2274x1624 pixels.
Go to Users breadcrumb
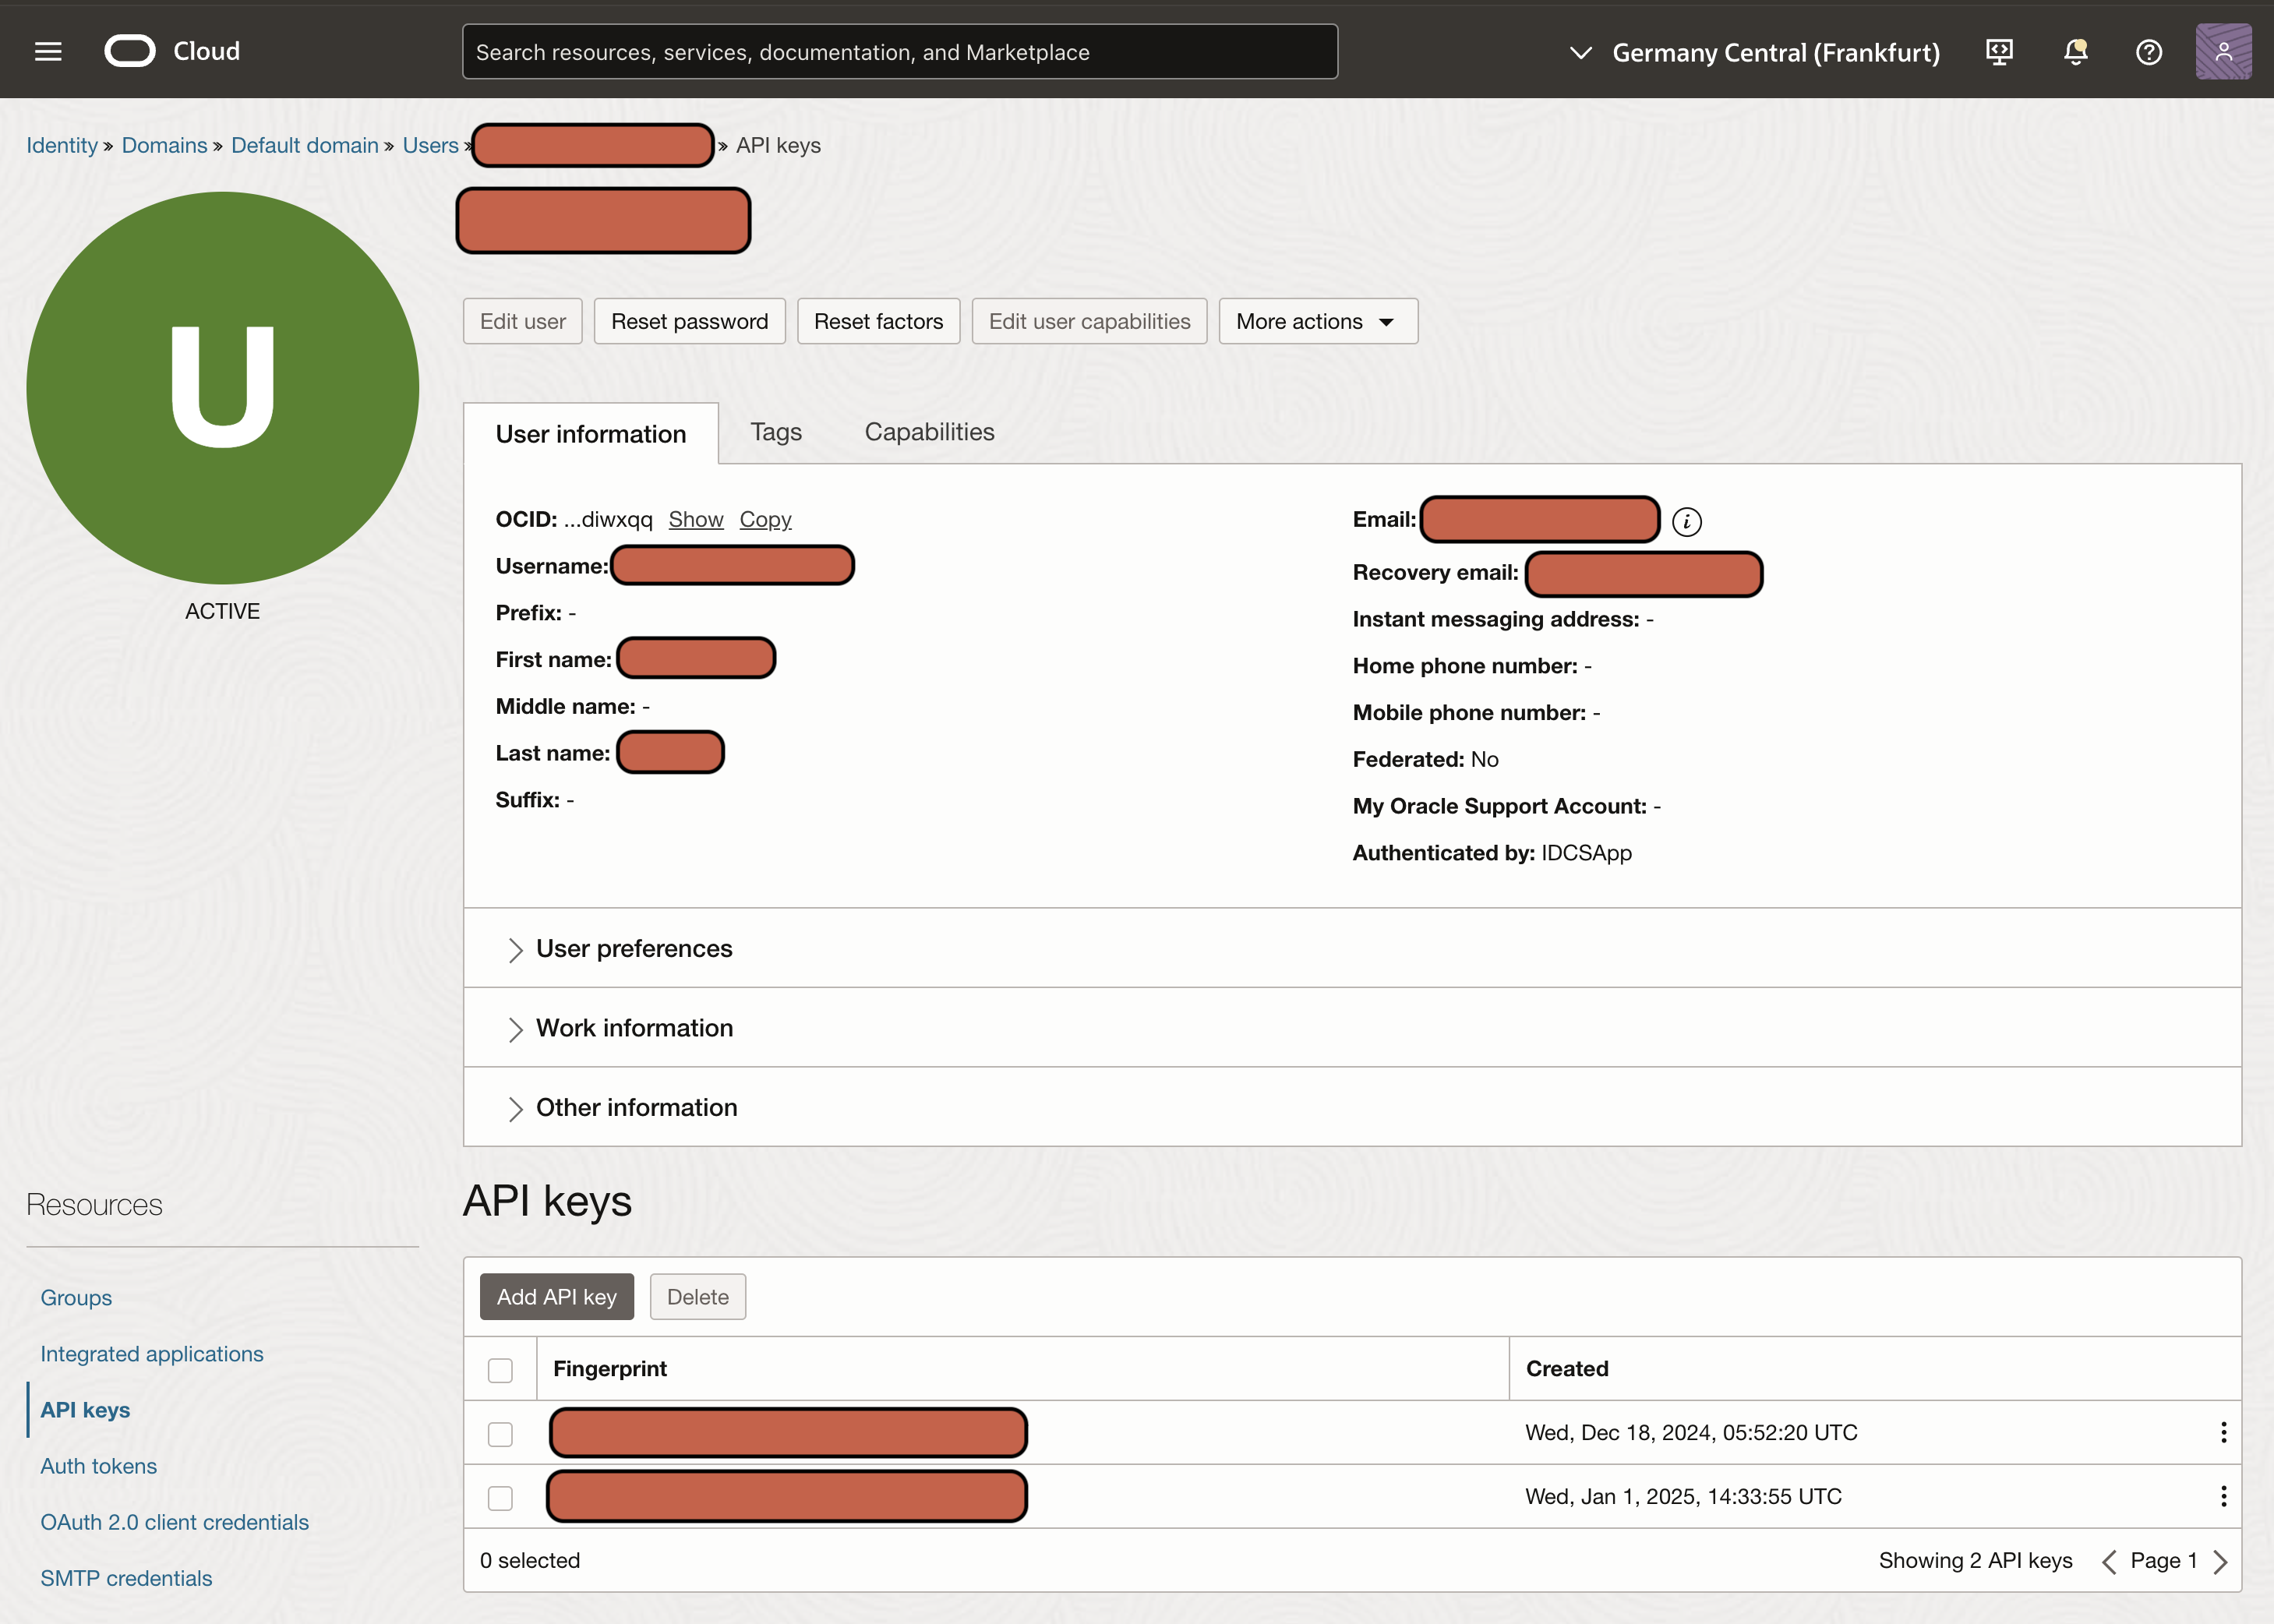[430, 146]
